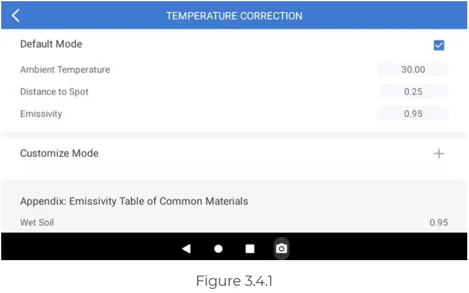Select the Wet Soil material entry
Viewport: 469px width, 293px height.
pyautogui.click(x=37, y=222)
